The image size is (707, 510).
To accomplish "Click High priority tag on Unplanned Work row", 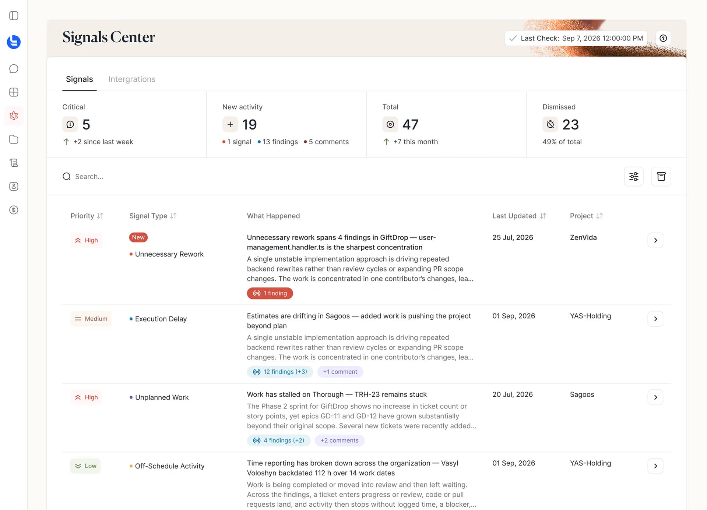I will 86,397.
